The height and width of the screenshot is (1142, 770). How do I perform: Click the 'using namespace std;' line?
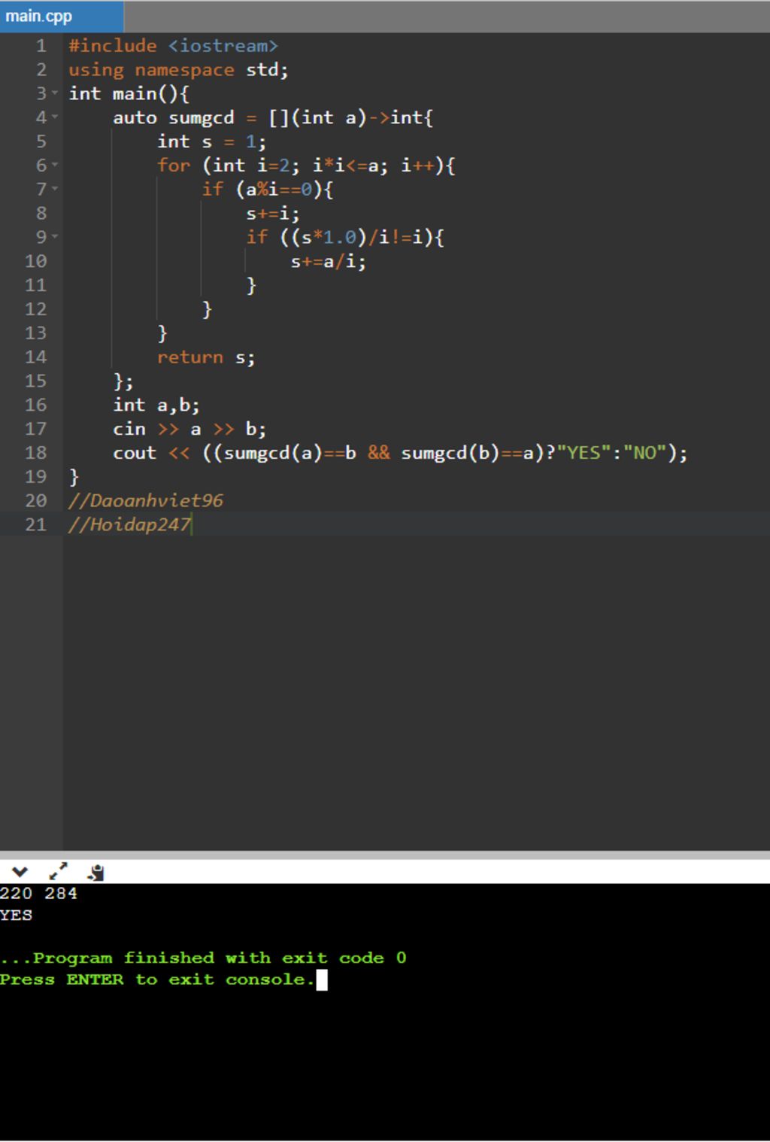pyautogui.click(x=178, y=70)
